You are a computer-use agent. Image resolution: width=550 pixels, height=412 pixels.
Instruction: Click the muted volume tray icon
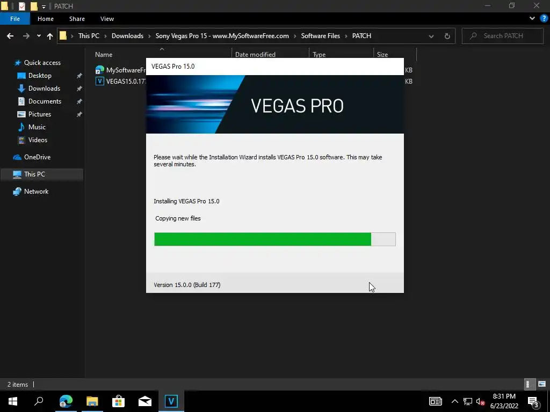coord(480,401)
